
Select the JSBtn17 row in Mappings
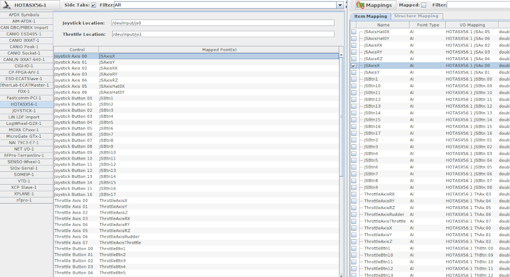[430, 134]
